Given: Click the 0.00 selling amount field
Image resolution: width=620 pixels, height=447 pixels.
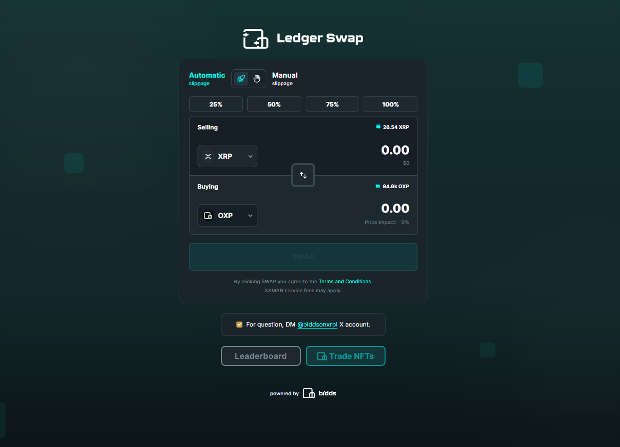Looking at the screenshot, I should pos(395,150).
